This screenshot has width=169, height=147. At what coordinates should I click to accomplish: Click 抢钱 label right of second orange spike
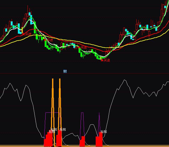coord(63,129)
